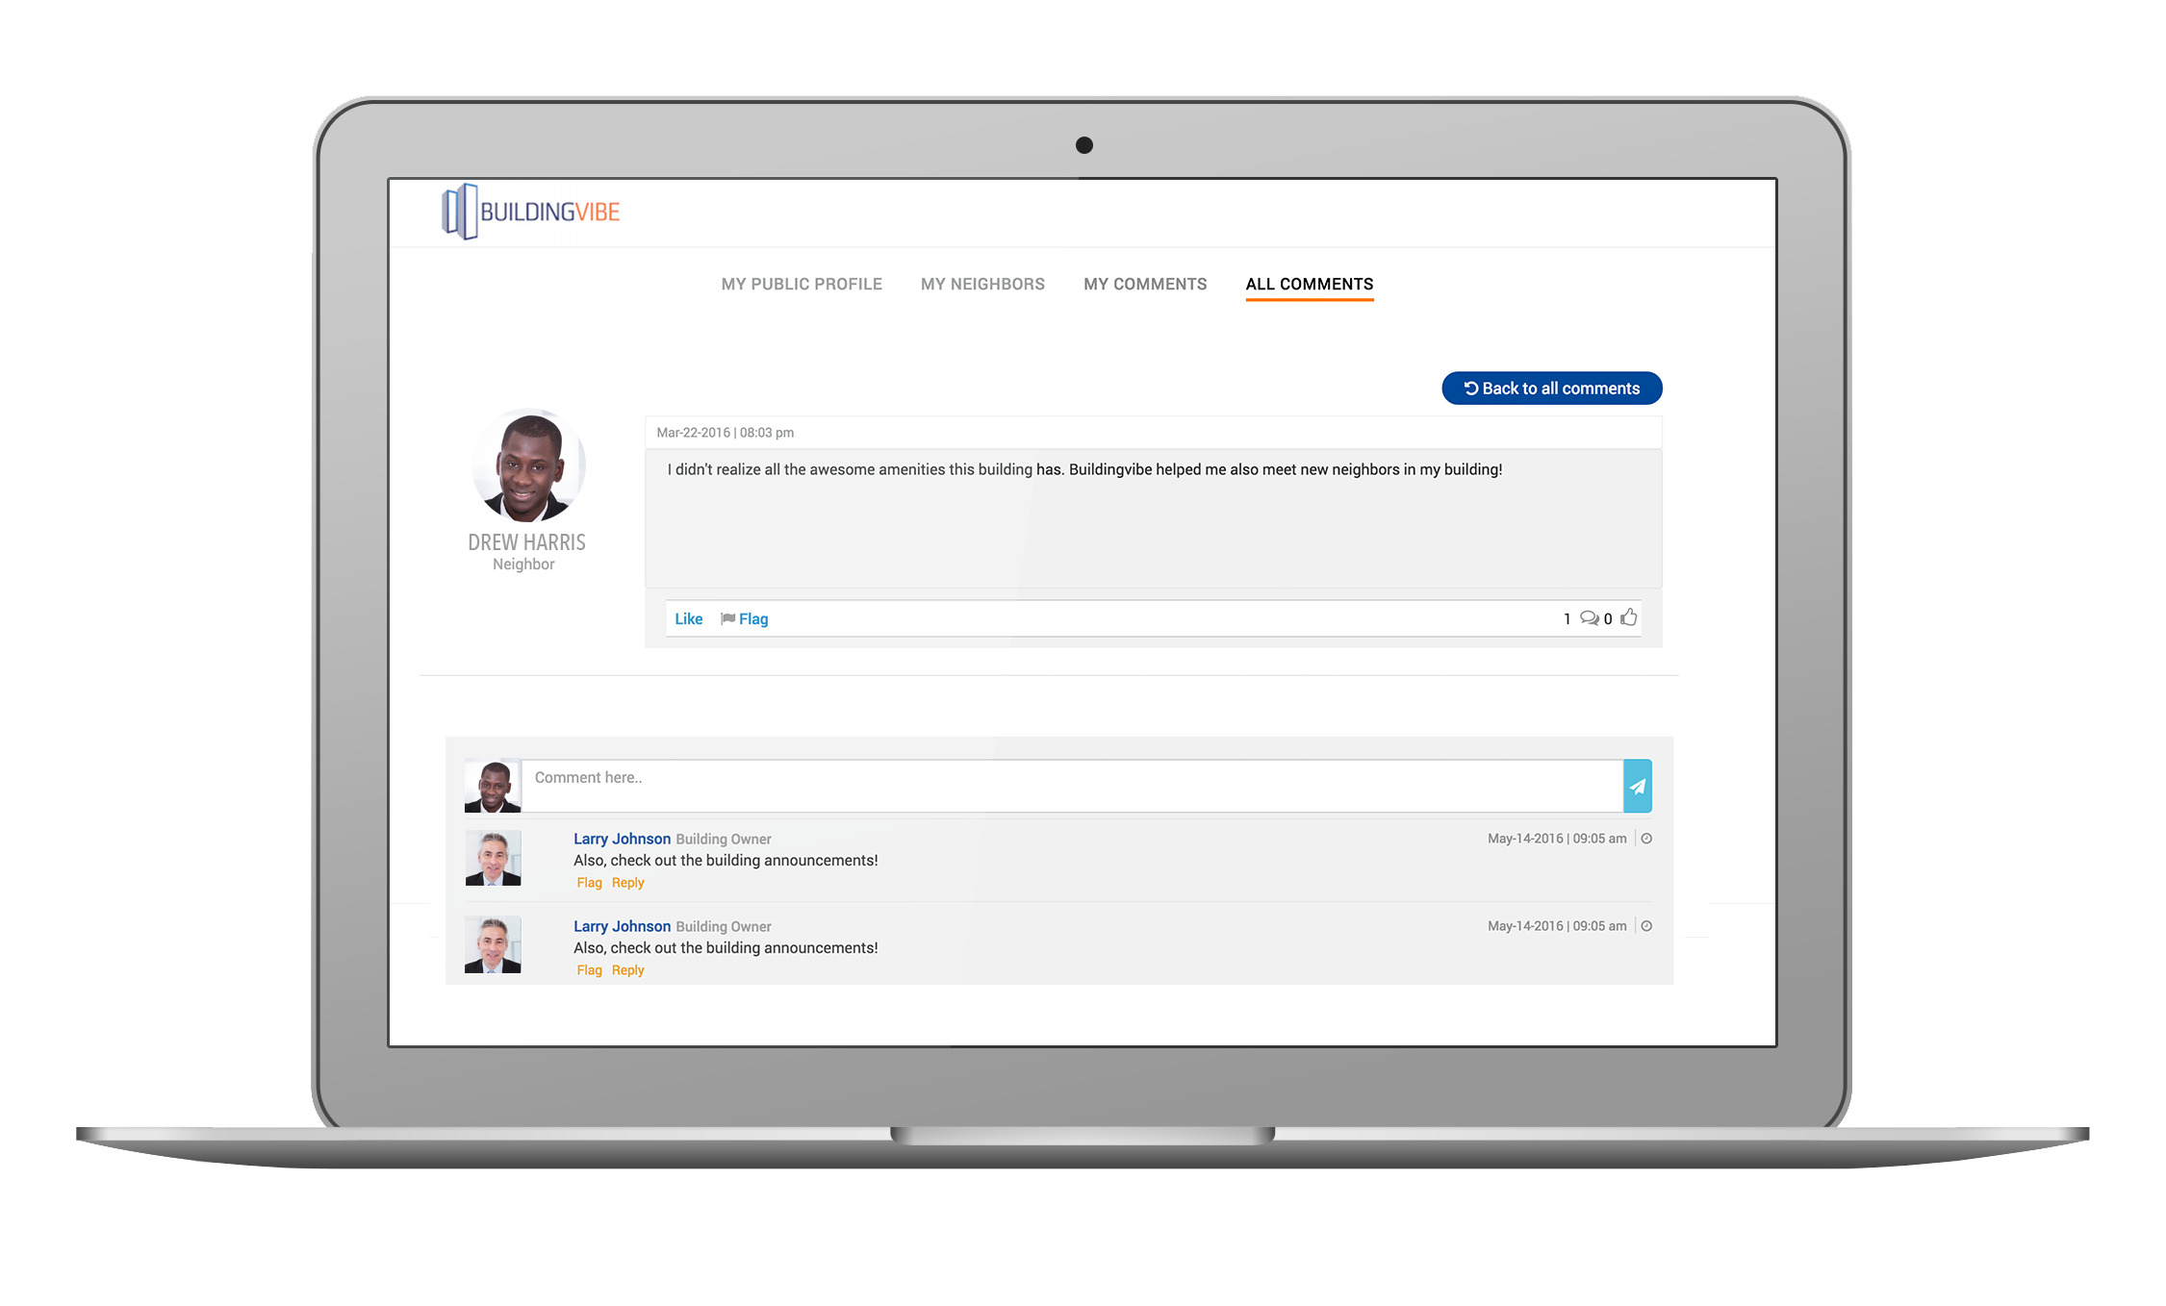Reply to the first Larry Johnson comment
The image size is (2166, 1306).
pos(627,883)
